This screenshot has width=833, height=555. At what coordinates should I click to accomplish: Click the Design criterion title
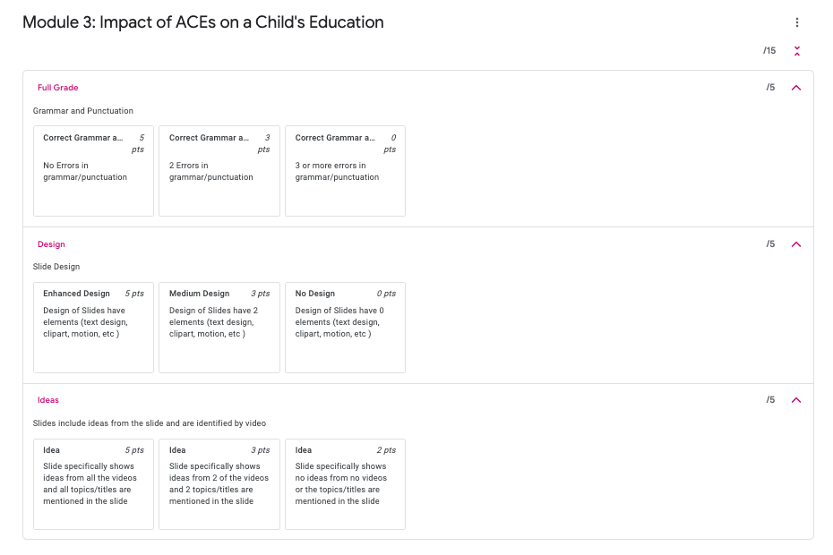click(x=51, y=244)
